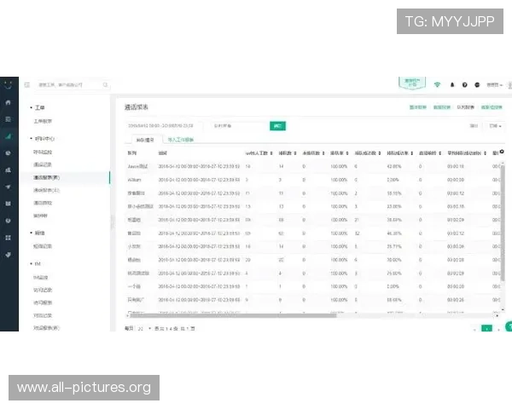Click the 通话报表 page title

[137, 107]
